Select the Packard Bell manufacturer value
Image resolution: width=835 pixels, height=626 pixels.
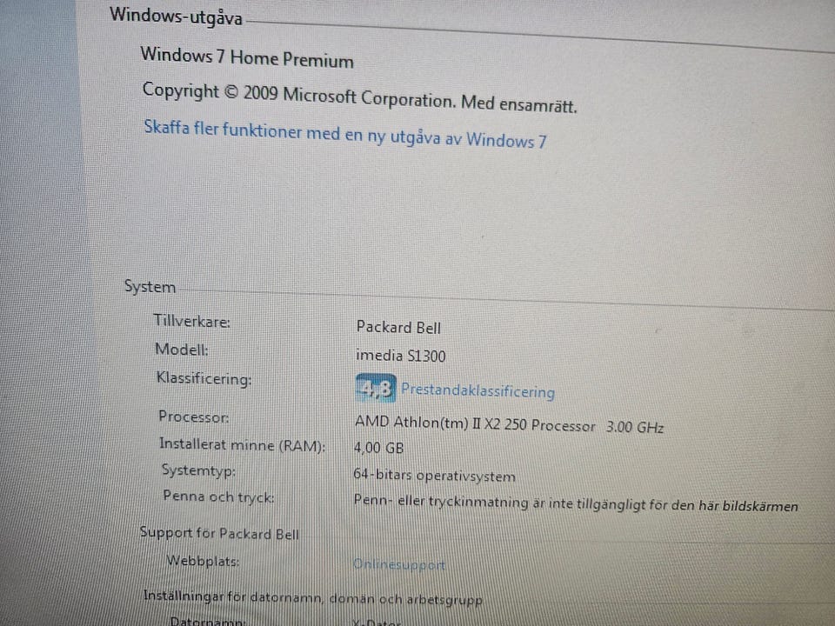398,327
